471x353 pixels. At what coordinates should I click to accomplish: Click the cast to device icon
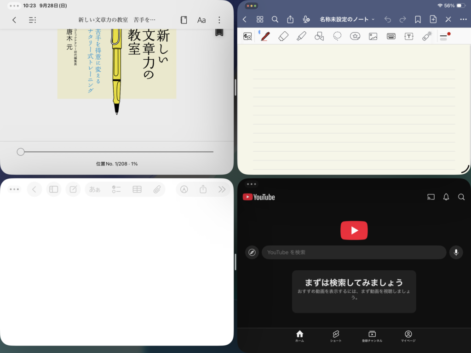point(431,197)
